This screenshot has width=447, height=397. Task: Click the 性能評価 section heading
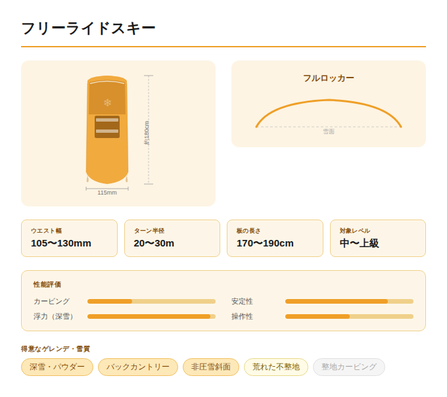pos(47,285)
